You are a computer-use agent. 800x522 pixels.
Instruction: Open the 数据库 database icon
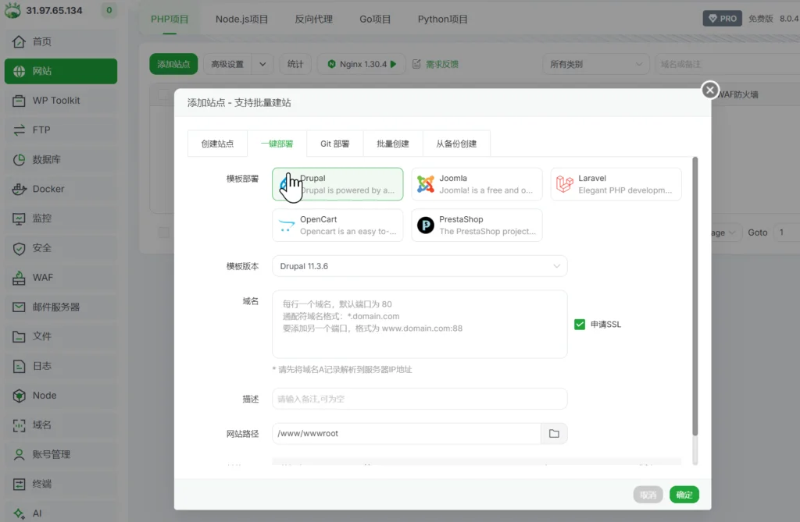point(19,159)
